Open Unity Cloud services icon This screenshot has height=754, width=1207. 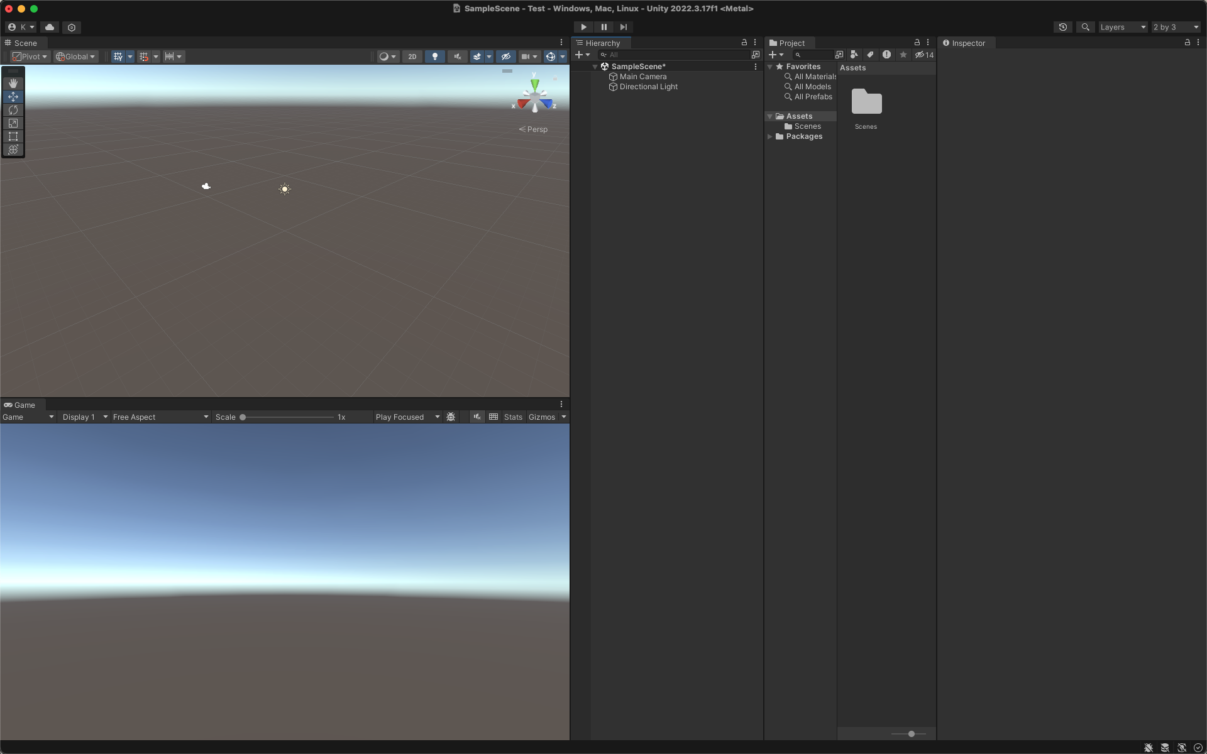(50, 27)
